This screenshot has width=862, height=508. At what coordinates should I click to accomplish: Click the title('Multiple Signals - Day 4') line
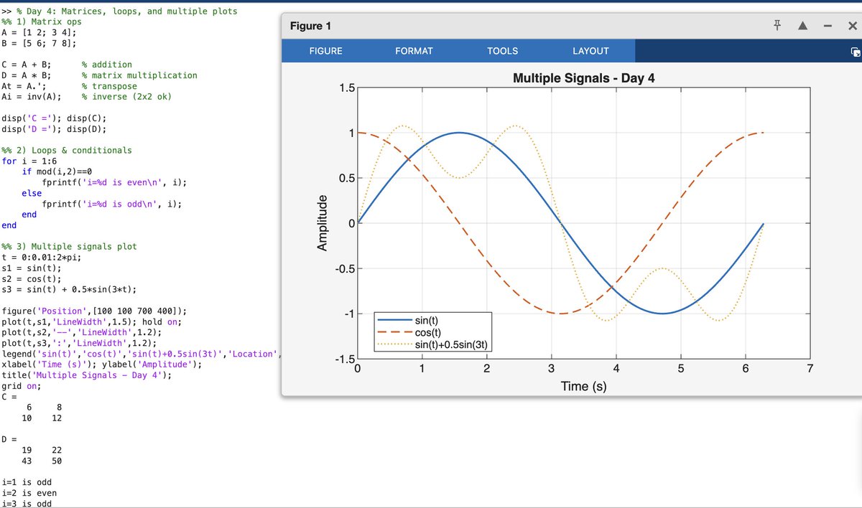pyautogui.click(x=87, y=375)
